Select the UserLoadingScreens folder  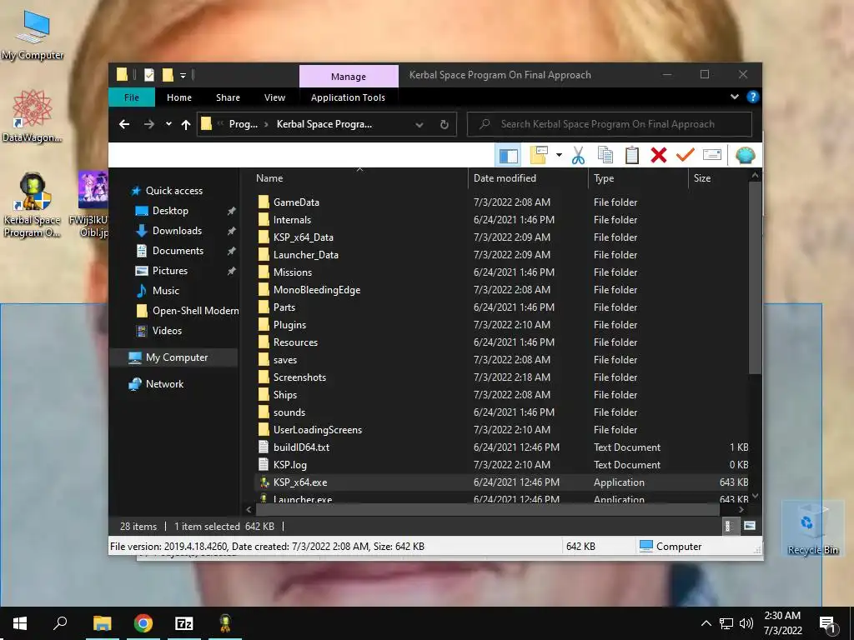[318, 430]
